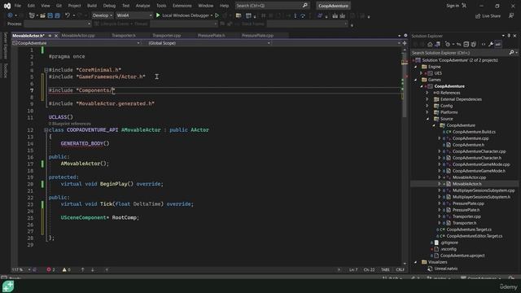Screen dimensions: 521x293
Task: Click the Undo toolbar icon
Action: 68,15
